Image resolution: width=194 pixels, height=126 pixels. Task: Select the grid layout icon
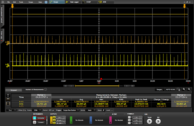point(8,104)
